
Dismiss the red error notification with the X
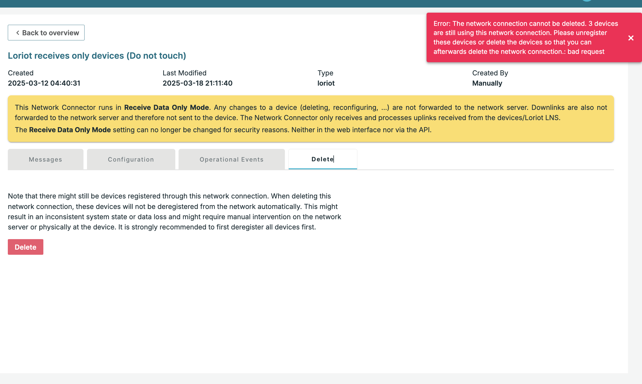(x=631, y=38)
